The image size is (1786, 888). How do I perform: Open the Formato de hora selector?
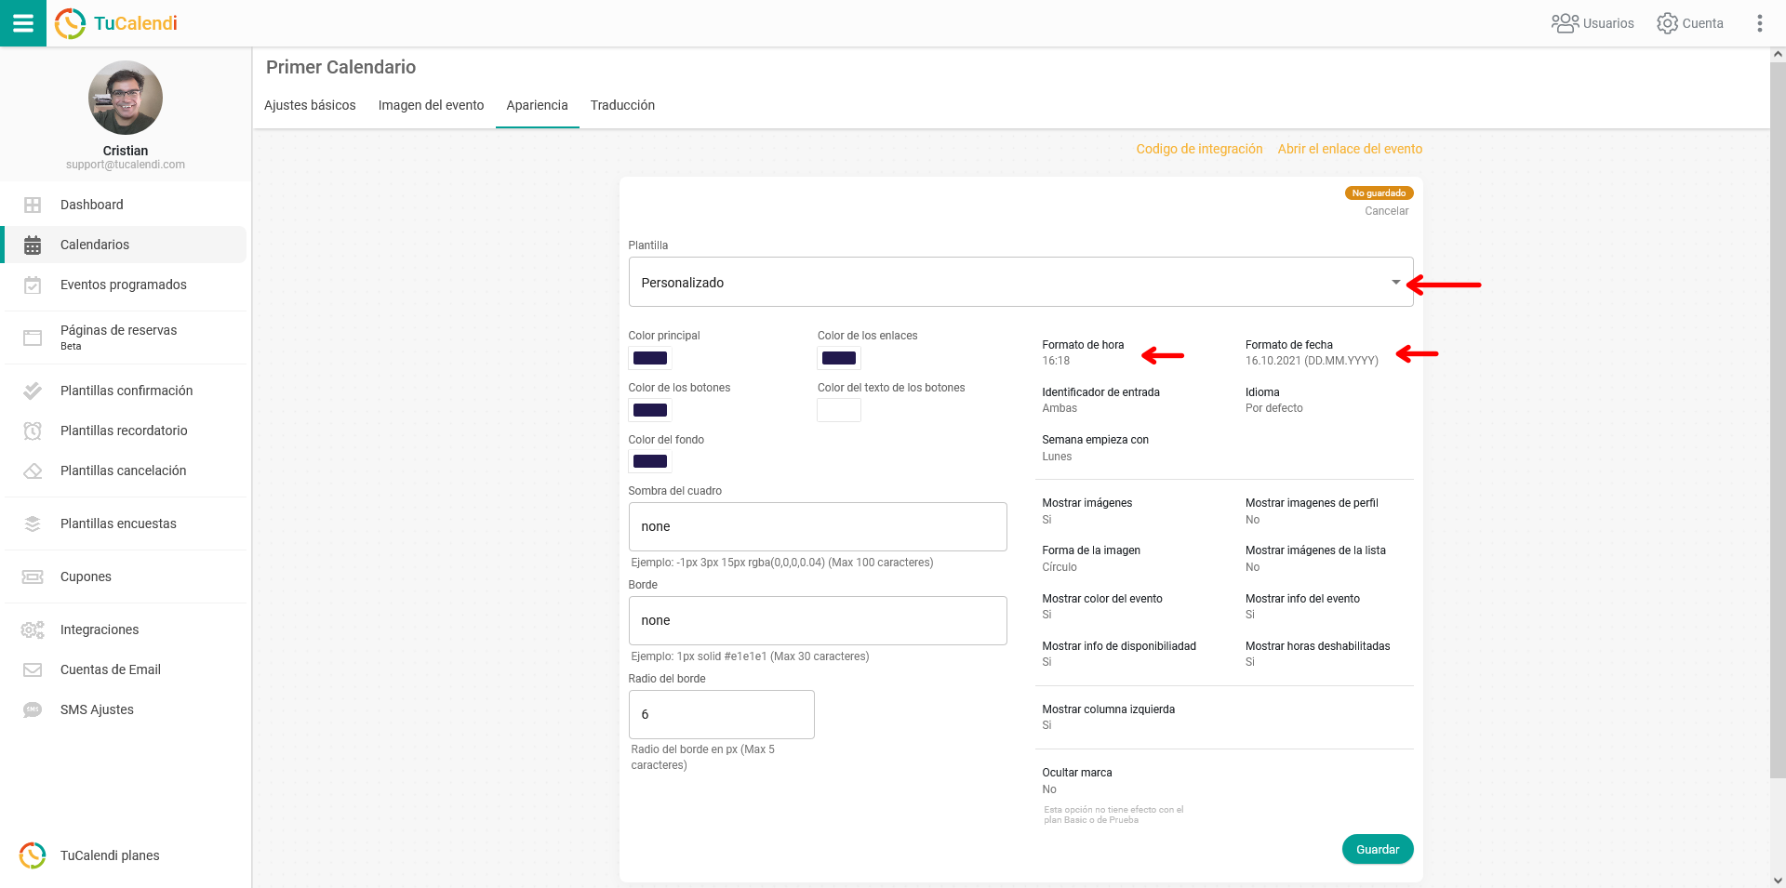click(1083, 352)
